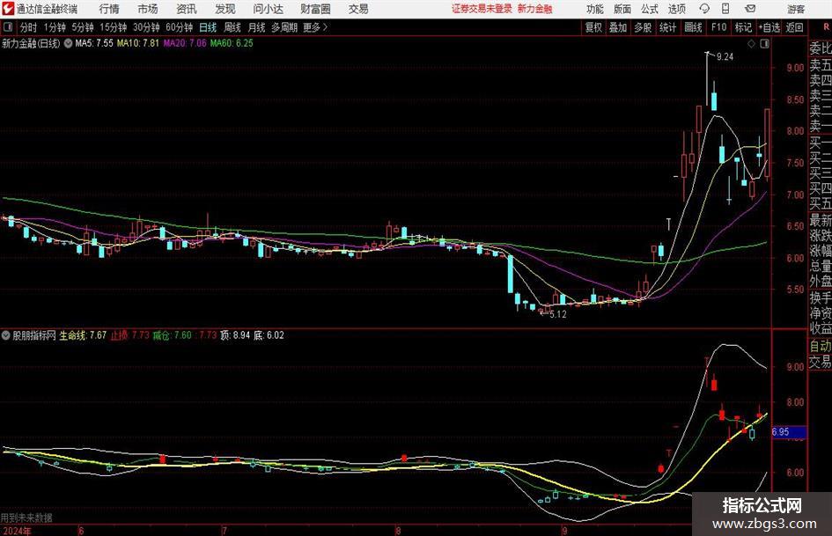Click the 证券交易未登录 status link
The width and height of the screenshot is (832, 536).
482,9
